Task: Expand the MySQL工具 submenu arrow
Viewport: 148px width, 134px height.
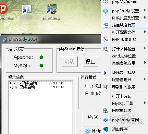Action: [x=145, y=103]
